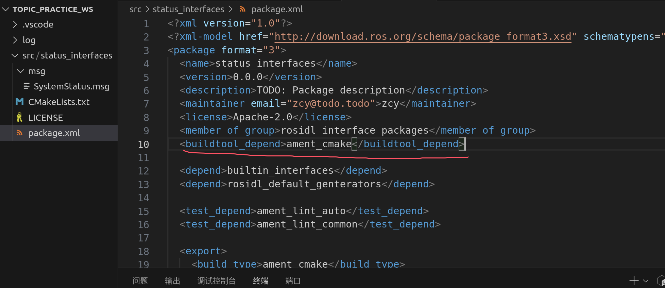Image resolution: width=665 pixels, height=288 pixels.
Task: Click the plus icon to add new terminal
Action: pyautogui.click(x=634, y=281)
